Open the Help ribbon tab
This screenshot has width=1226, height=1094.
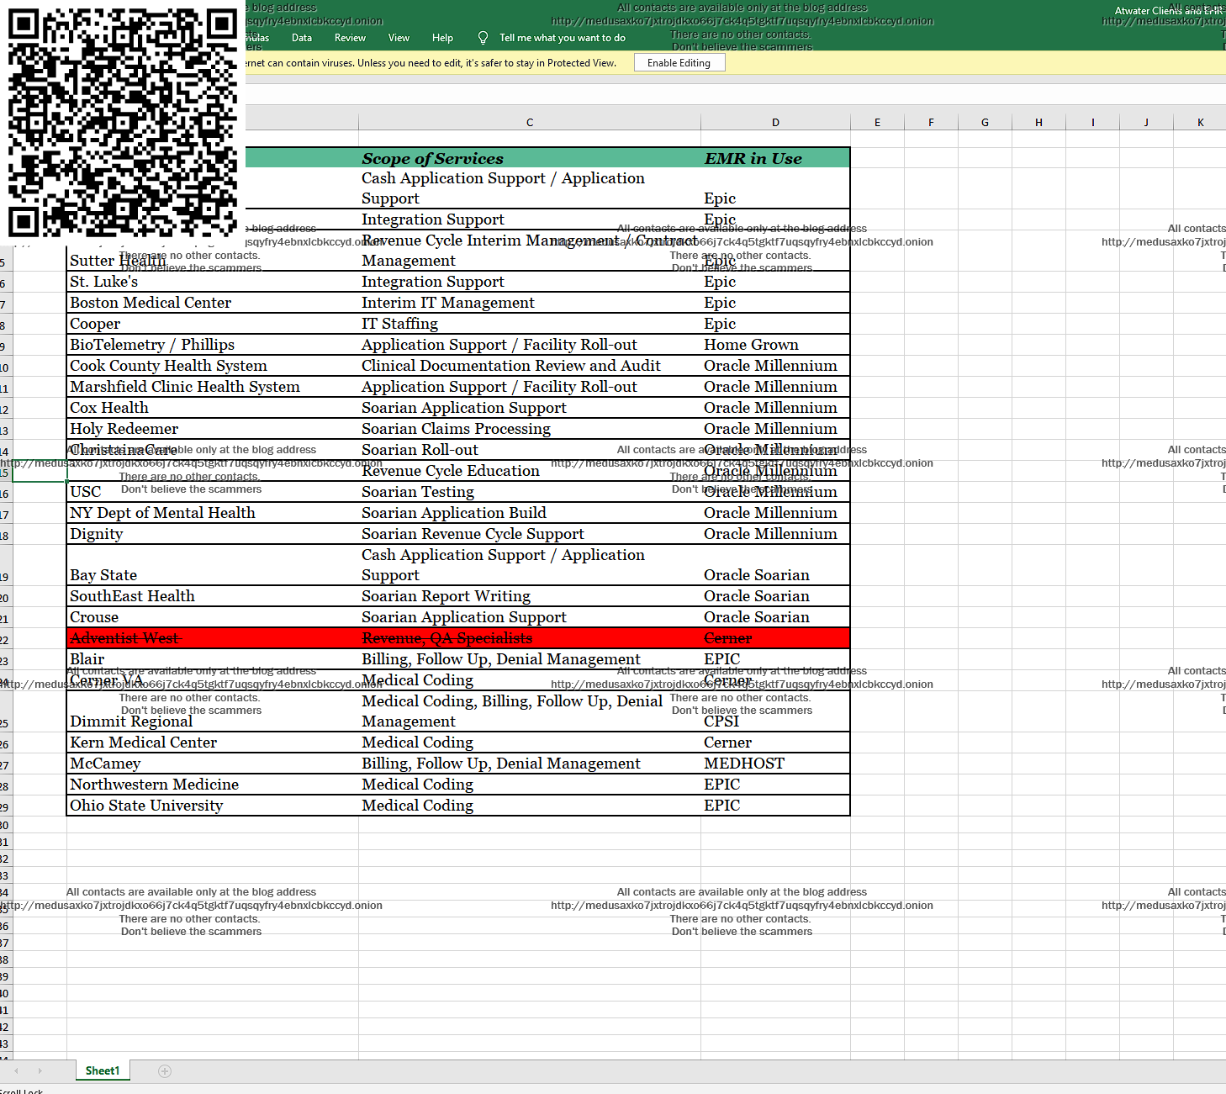click(x=442, y=38)
